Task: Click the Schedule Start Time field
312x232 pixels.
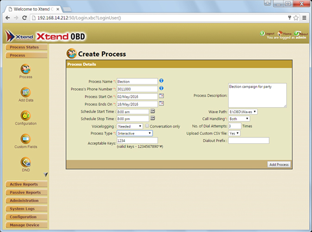Action: coord(133,112)
